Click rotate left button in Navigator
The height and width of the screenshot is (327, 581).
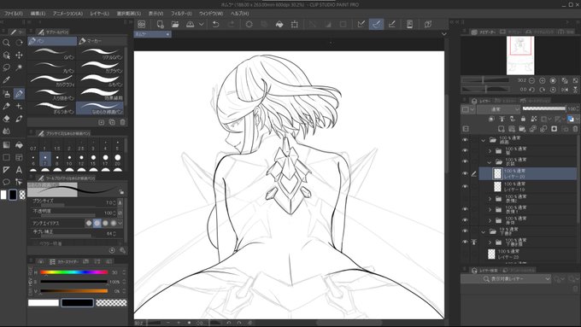(531, 90)
